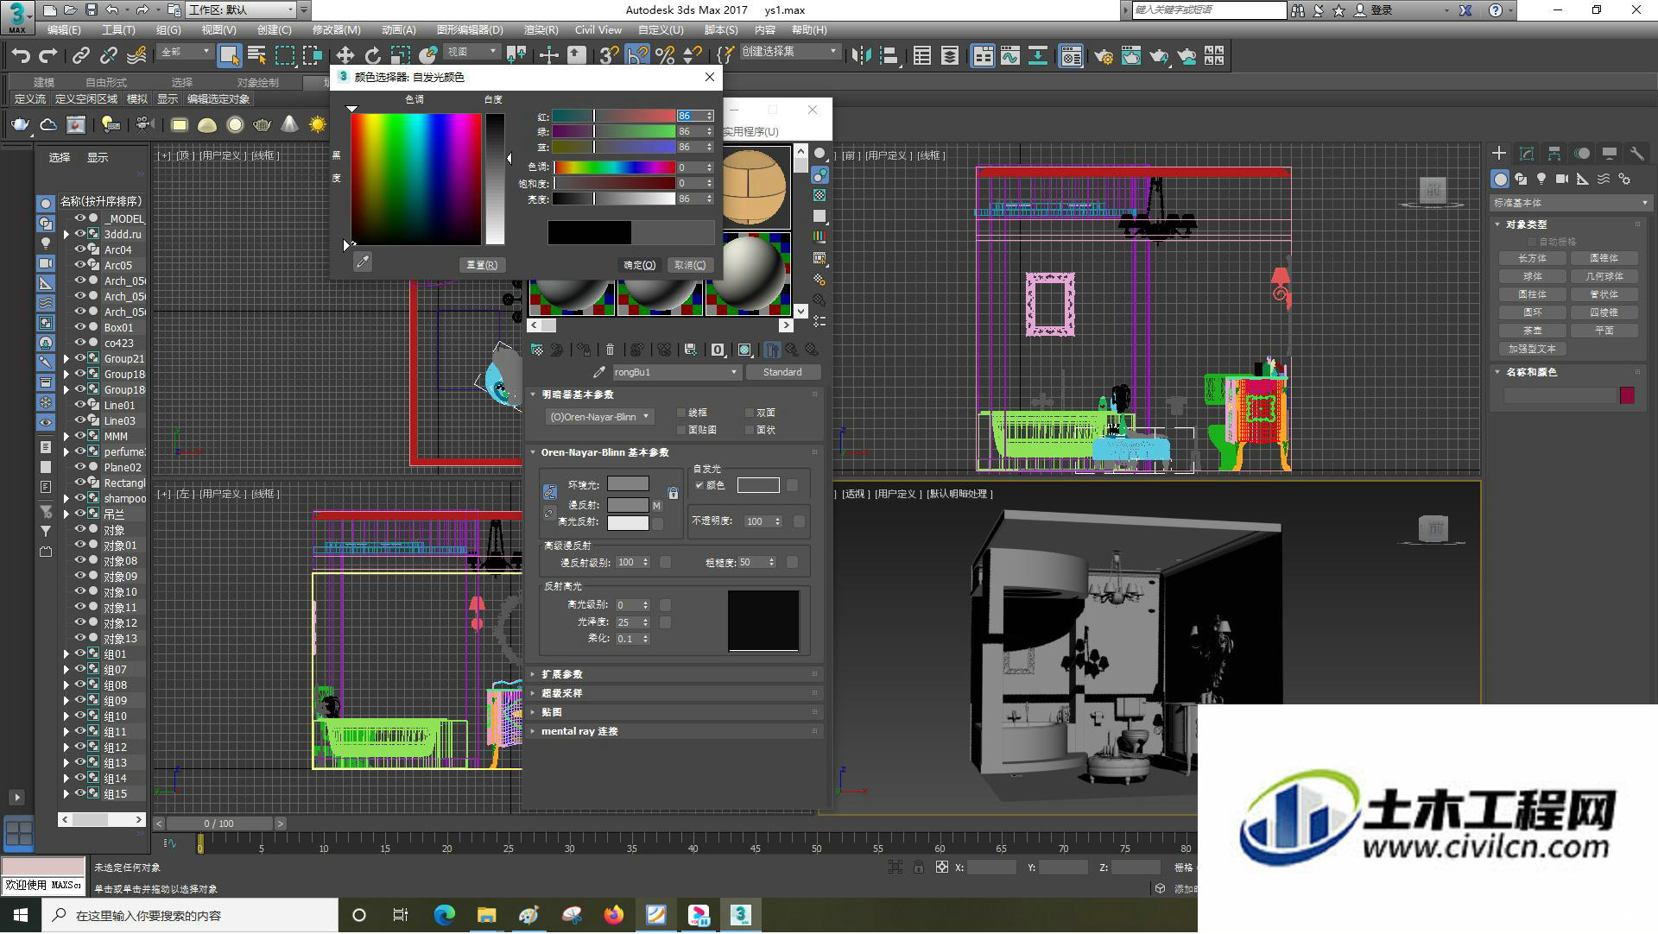Expand the 组01 tree node
The width and height of the screenshot is (1658, 934).
[x=66, y=654]
